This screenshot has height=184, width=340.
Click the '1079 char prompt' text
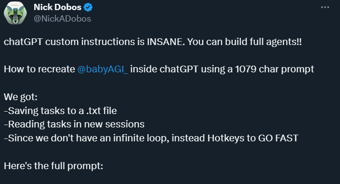pos(275,69)
